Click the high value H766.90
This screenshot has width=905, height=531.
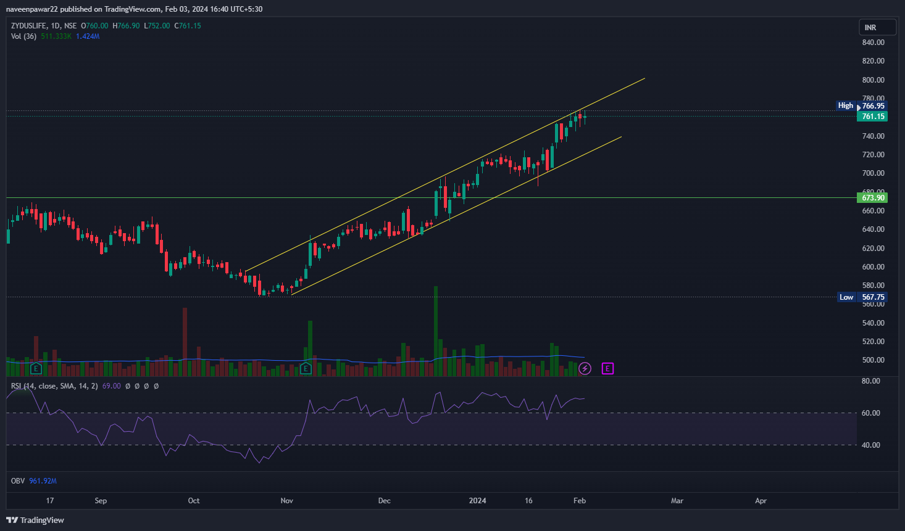point(126,26)
